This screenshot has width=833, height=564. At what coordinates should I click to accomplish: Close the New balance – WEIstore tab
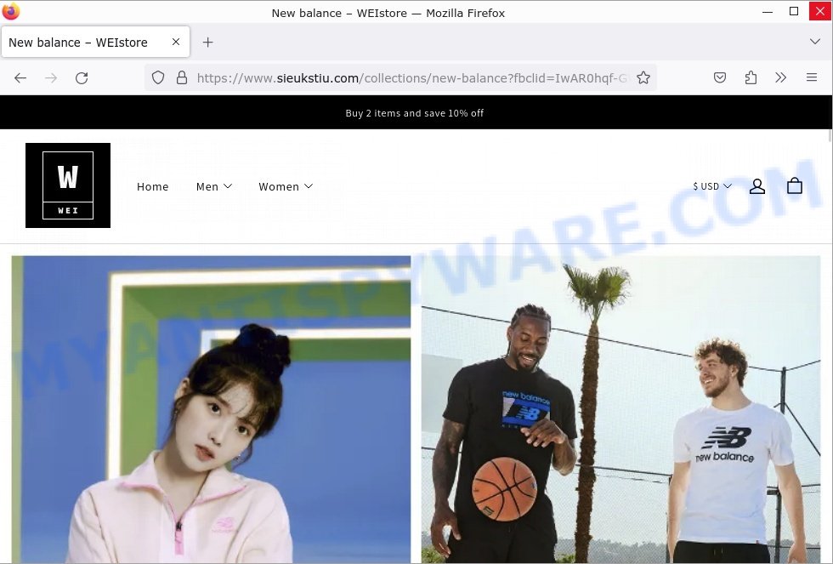click(x=176, y=42)
